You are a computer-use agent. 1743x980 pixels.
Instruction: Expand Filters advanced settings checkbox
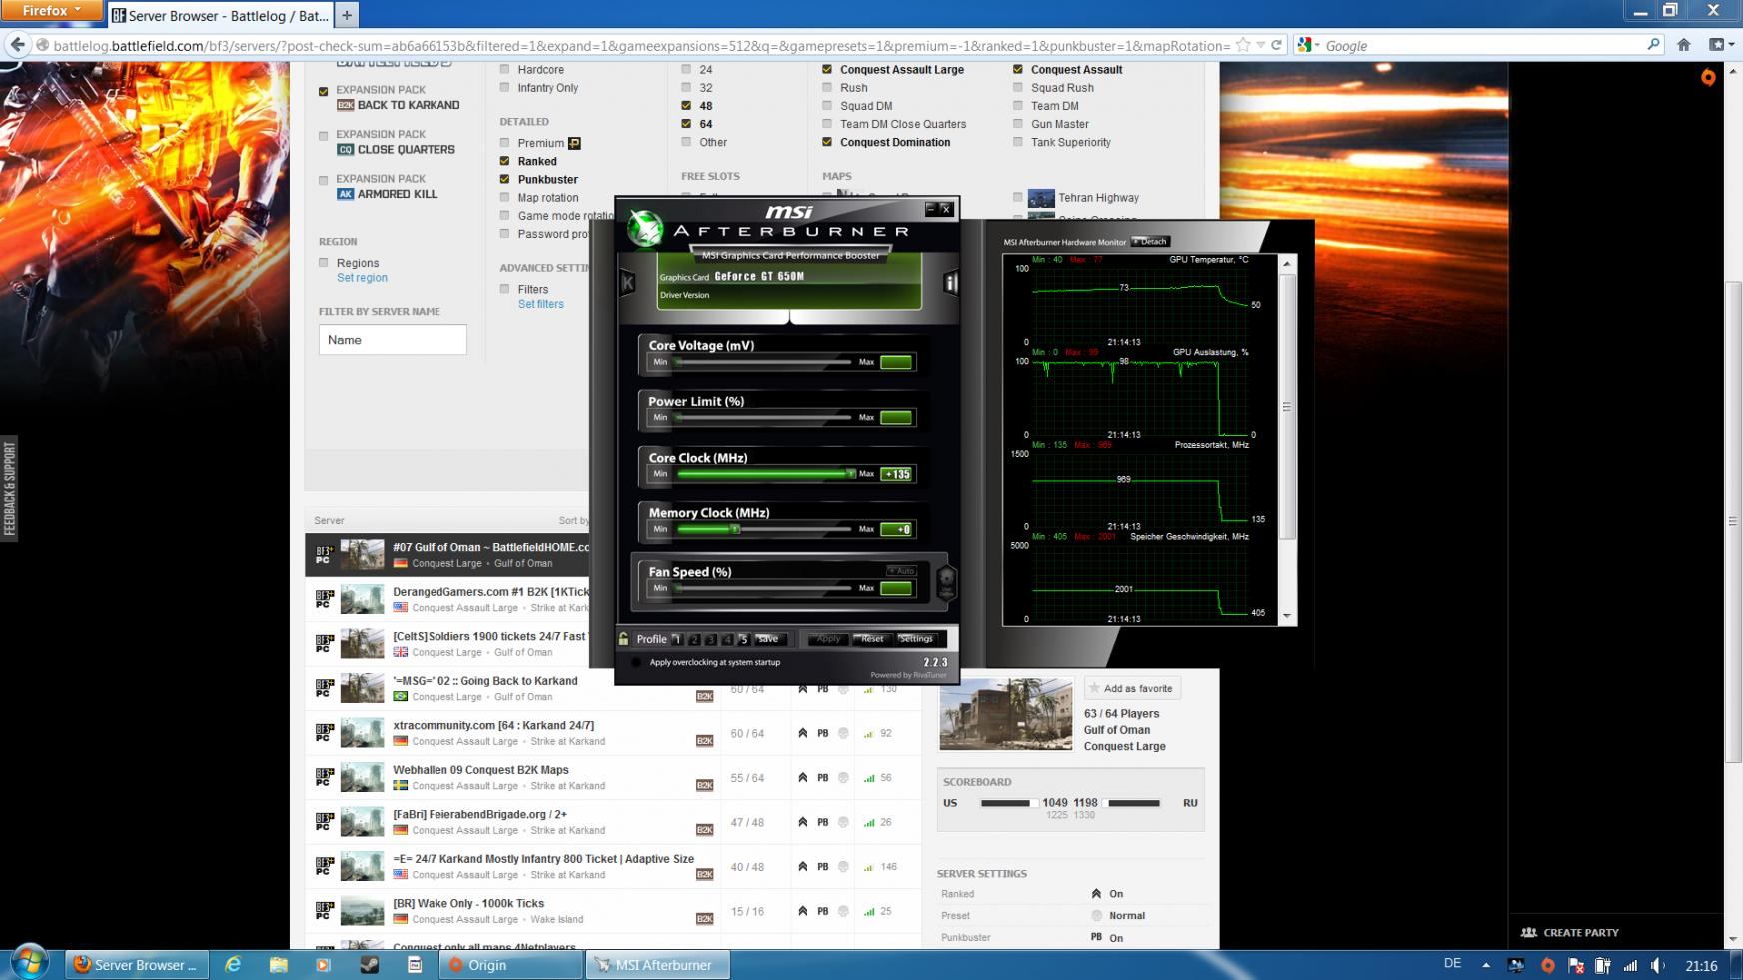coord(504,289)
